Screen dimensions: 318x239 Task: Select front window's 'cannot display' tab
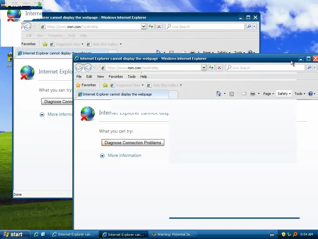[x=122, y=94]
